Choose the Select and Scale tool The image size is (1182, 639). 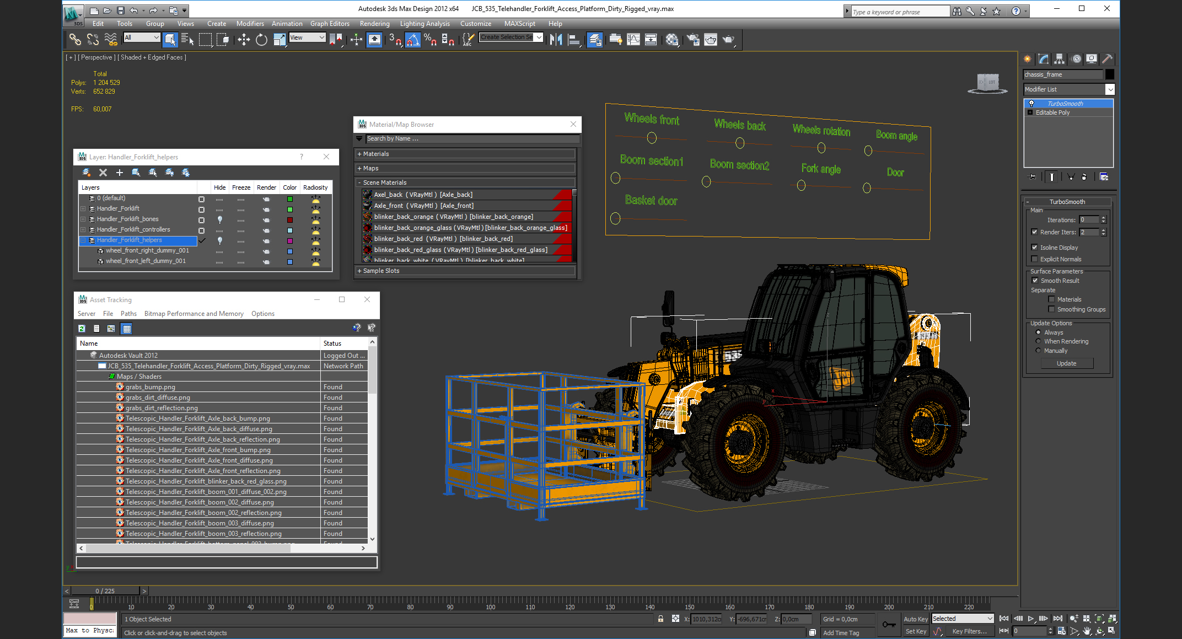pyautogui.click(x=280, y=39)
